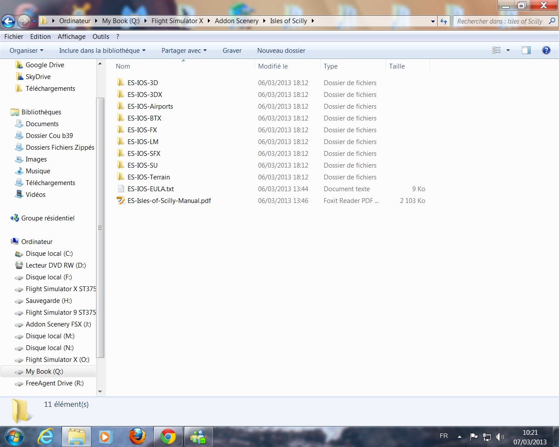Click the Graver button
The image size is (559, 447).
[x=232, y=51]
